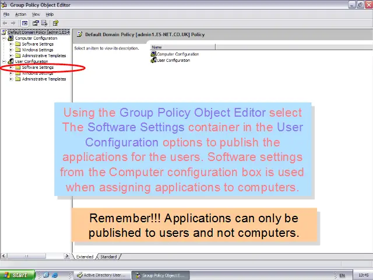Select Default Domain Policy root tree node
The height and width of the screenshot is (280, 373).
37,33
